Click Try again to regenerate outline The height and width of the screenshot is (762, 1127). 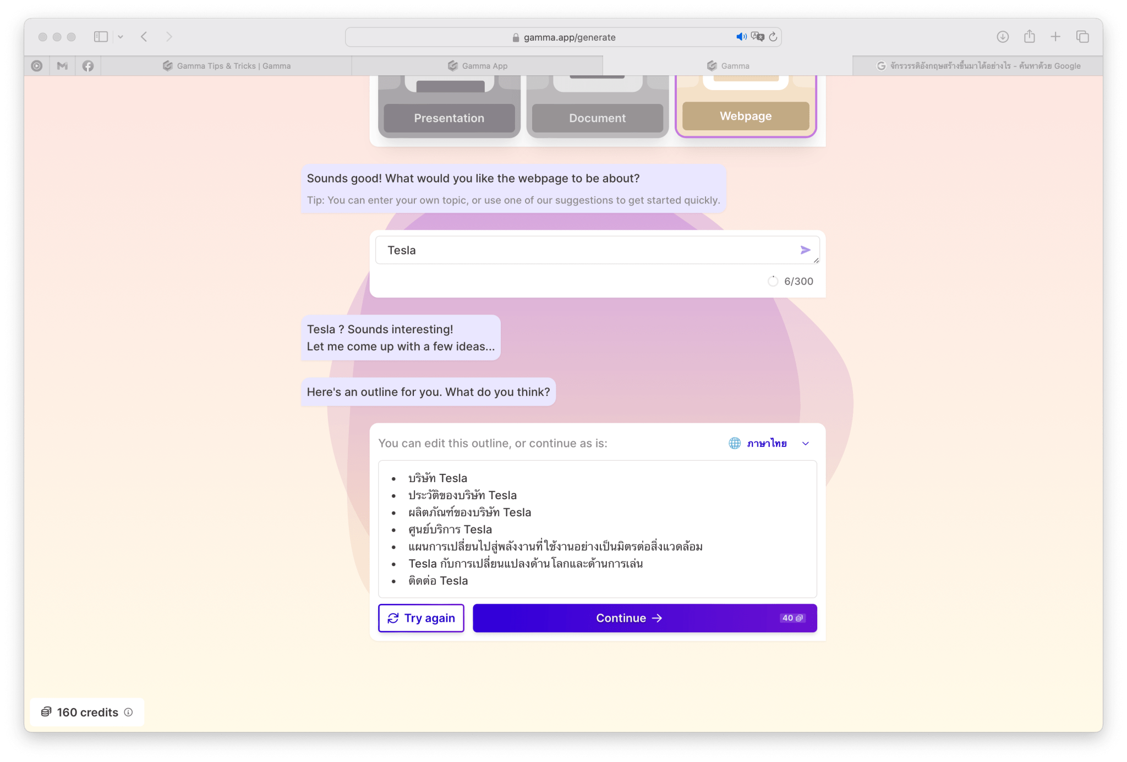click(421, 618)
